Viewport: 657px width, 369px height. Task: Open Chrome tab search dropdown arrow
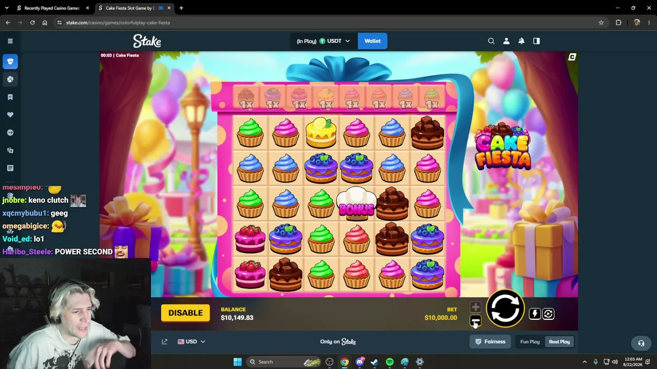(x=7, y=8)
